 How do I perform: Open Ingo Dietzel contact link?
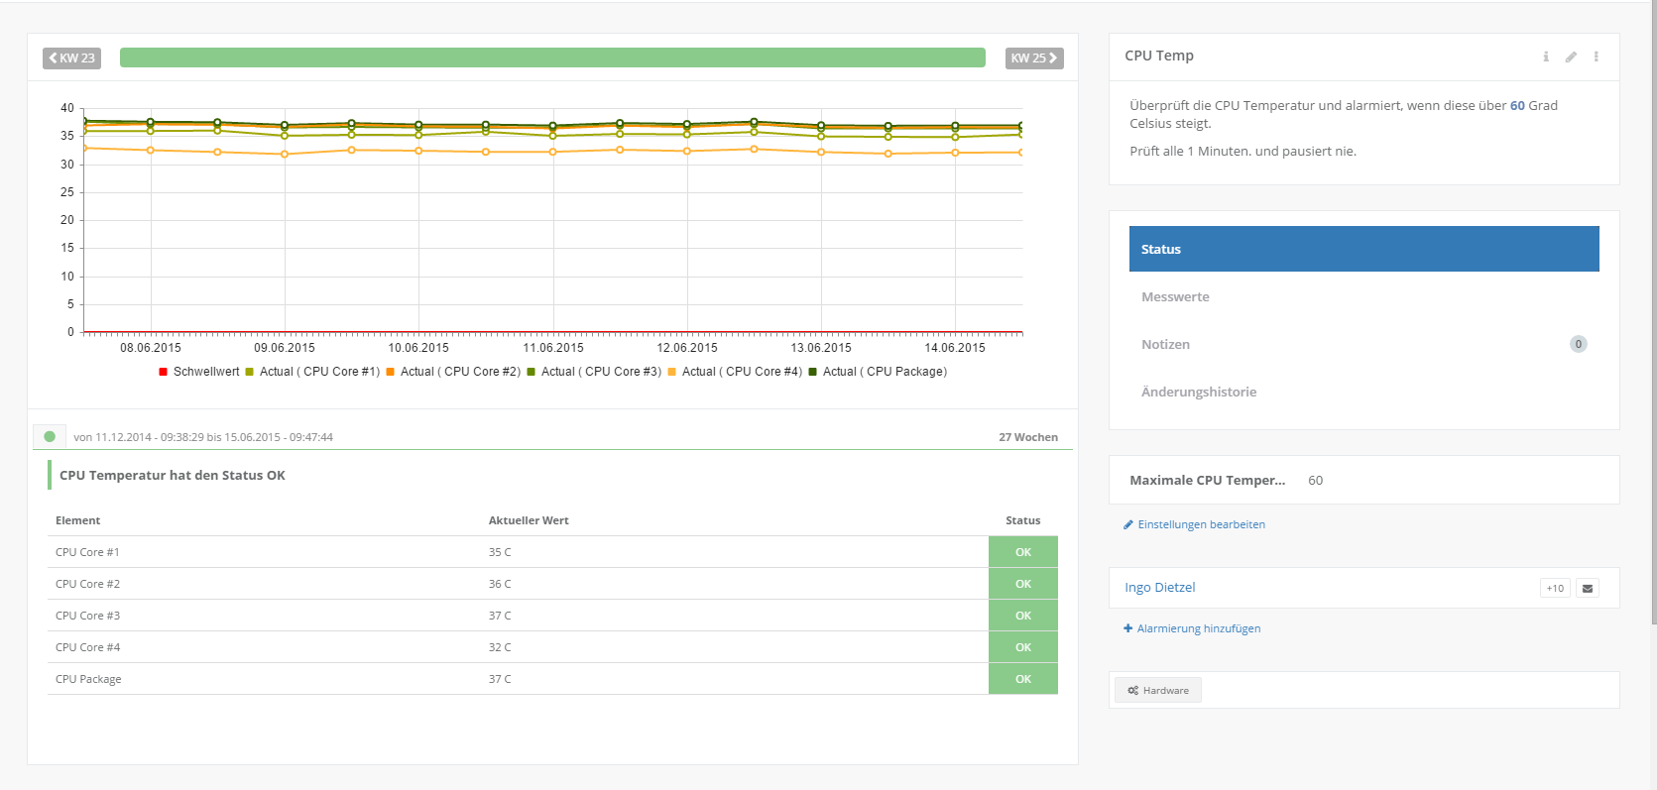coord(1159,588)
